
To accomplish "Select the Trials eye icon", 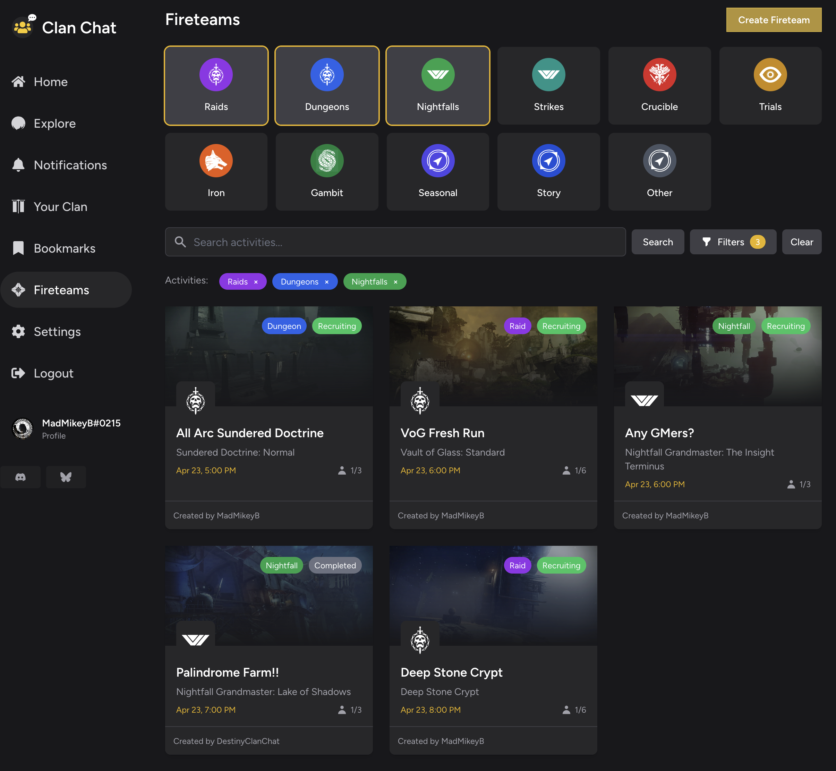I will 770,75.
